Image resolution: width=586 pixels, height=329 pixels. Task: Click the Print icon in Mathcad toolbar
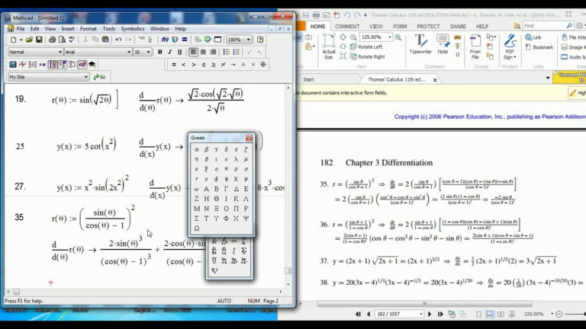point(50,40)
